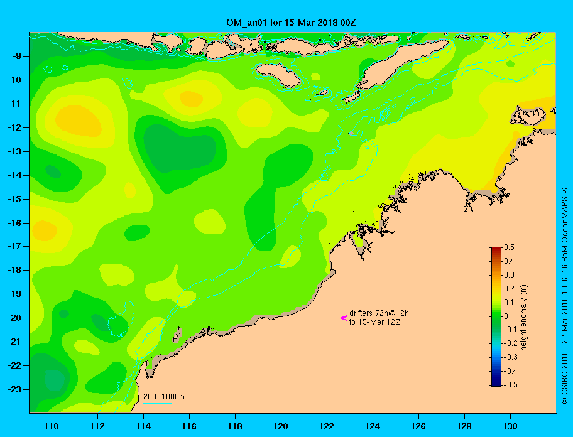The width and height of the screenshot is (573, 437).
Task: Click latitude label -23 on the axis
Action: point(14,389)
